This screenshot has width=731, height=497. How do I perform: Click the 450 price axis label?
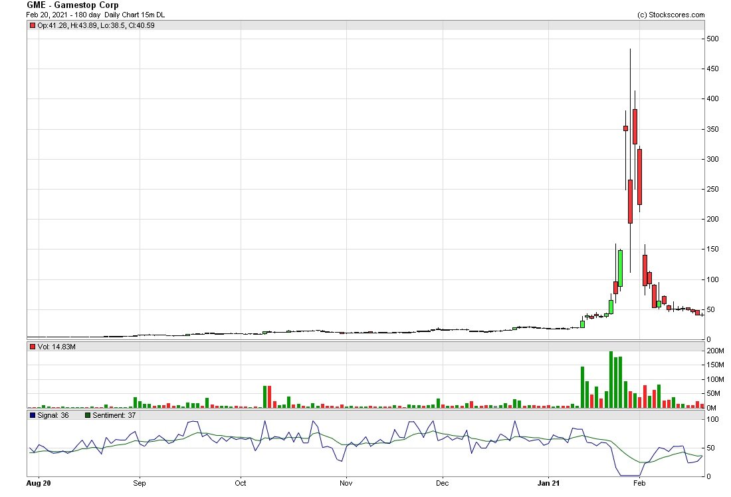tap(712, 69)
